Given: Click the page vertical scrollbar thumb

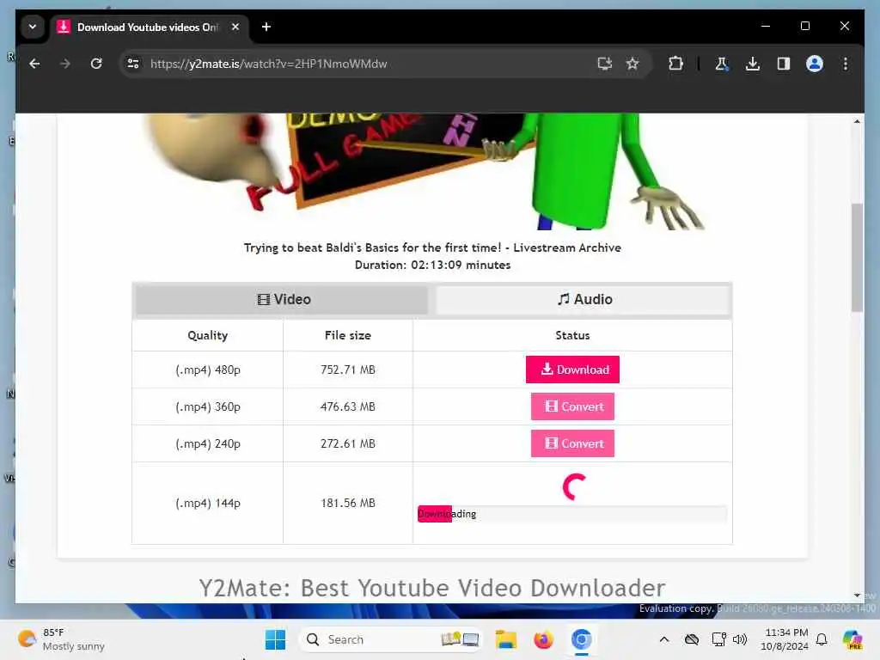Looking at the screenshot, I should click(857, 257).
